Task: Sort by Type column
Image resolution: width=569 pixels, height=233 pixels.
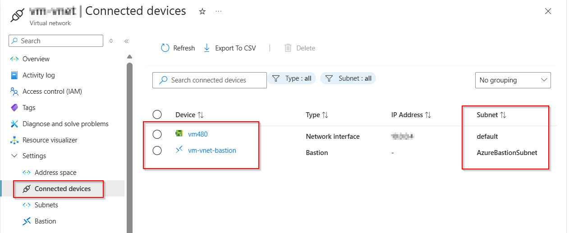Action: coord(317,115)
